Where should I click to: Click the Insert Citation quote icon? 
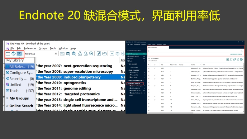(x=112, y=54)
